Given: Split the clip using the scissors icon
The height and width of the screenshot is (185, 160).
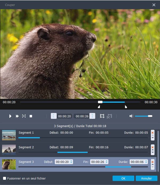Looking at the screenshot, I should [x=109, y=116].
